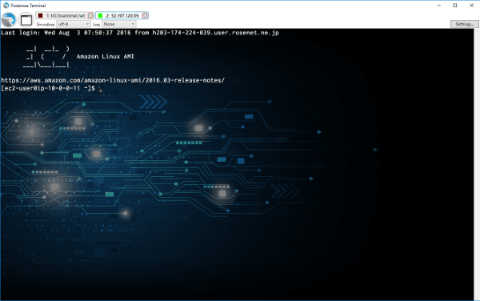Viewport: 480px width, 301px height.
Task: Click the window layout icon button
Action: [x=26, y=20]
